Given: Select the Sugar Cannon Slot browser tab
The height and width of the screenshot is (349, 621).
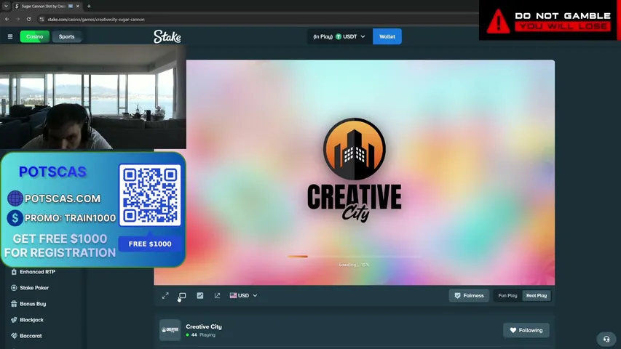Looking at the screenshot, I should [47, 7].
